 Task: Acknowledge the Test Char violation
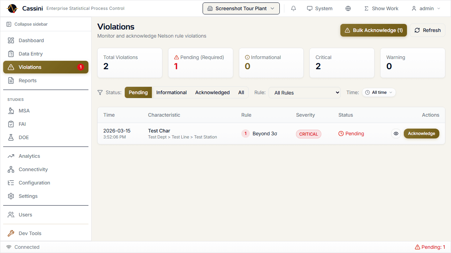(x=421, y=134)
